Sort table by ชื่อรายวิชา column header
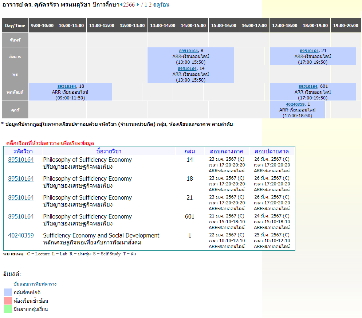 (x=109, y=151)
